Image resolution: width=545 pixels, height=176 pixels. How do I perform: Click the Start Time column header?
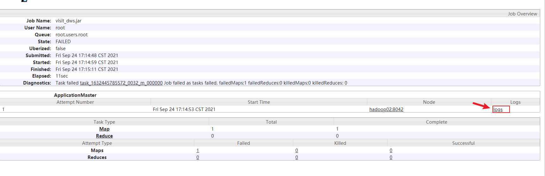click(259, 102)
